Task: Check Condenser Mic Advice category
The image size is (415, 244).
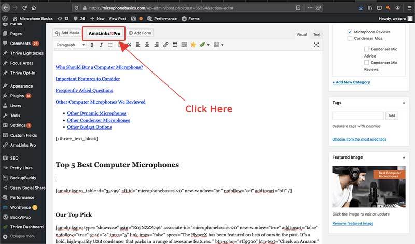Action: click(366, 49)
